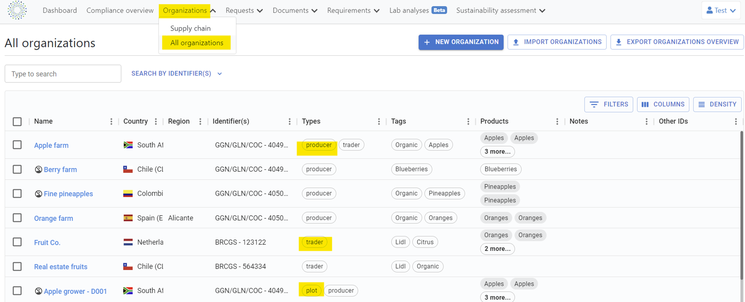The image size is (745, 302).
Task: Open the Region column options menu
Action: click(201, 122)
